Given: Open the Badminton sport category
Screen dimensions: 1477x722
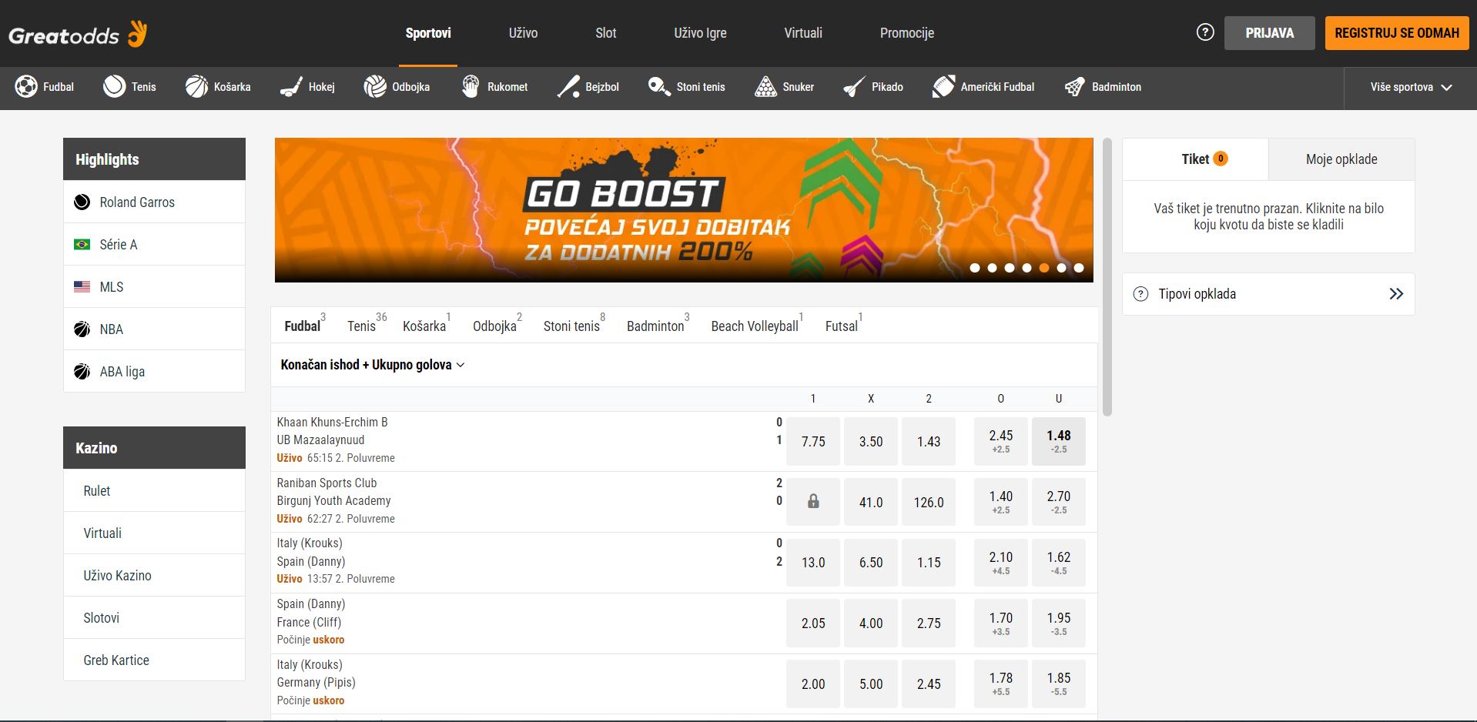Looking at the screenshot, I should point(1104,87).
